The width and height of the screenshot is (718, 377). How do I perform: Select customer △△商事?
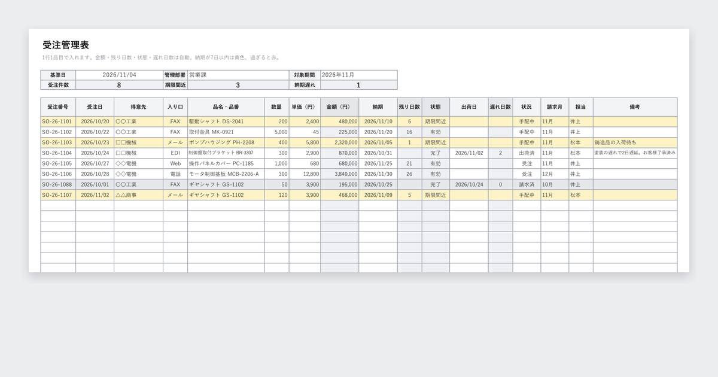[x=139, y=195]
